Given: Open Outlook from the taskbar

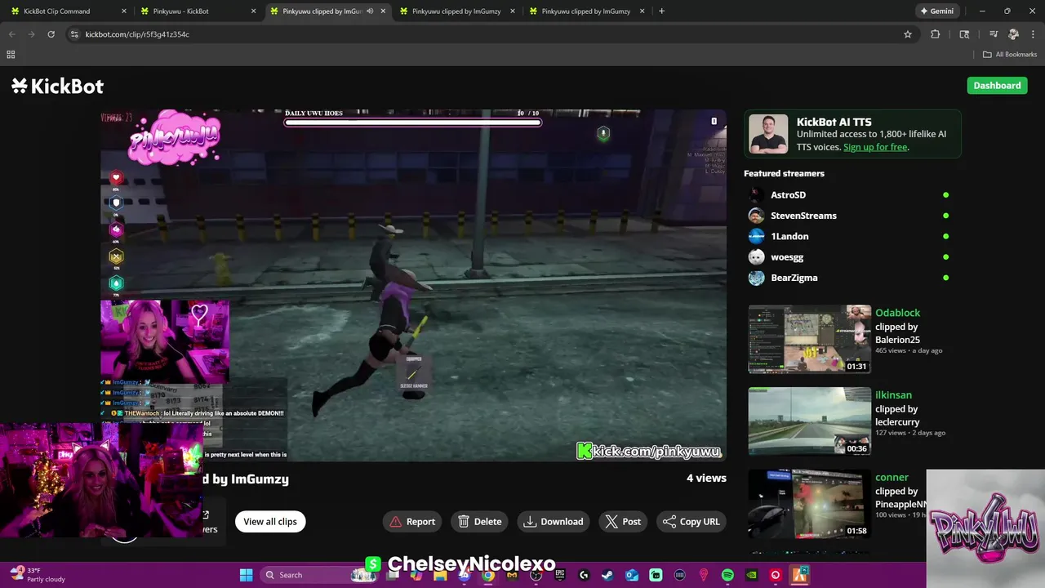Looking at the screenshot, I should click(x=632, y=575).
